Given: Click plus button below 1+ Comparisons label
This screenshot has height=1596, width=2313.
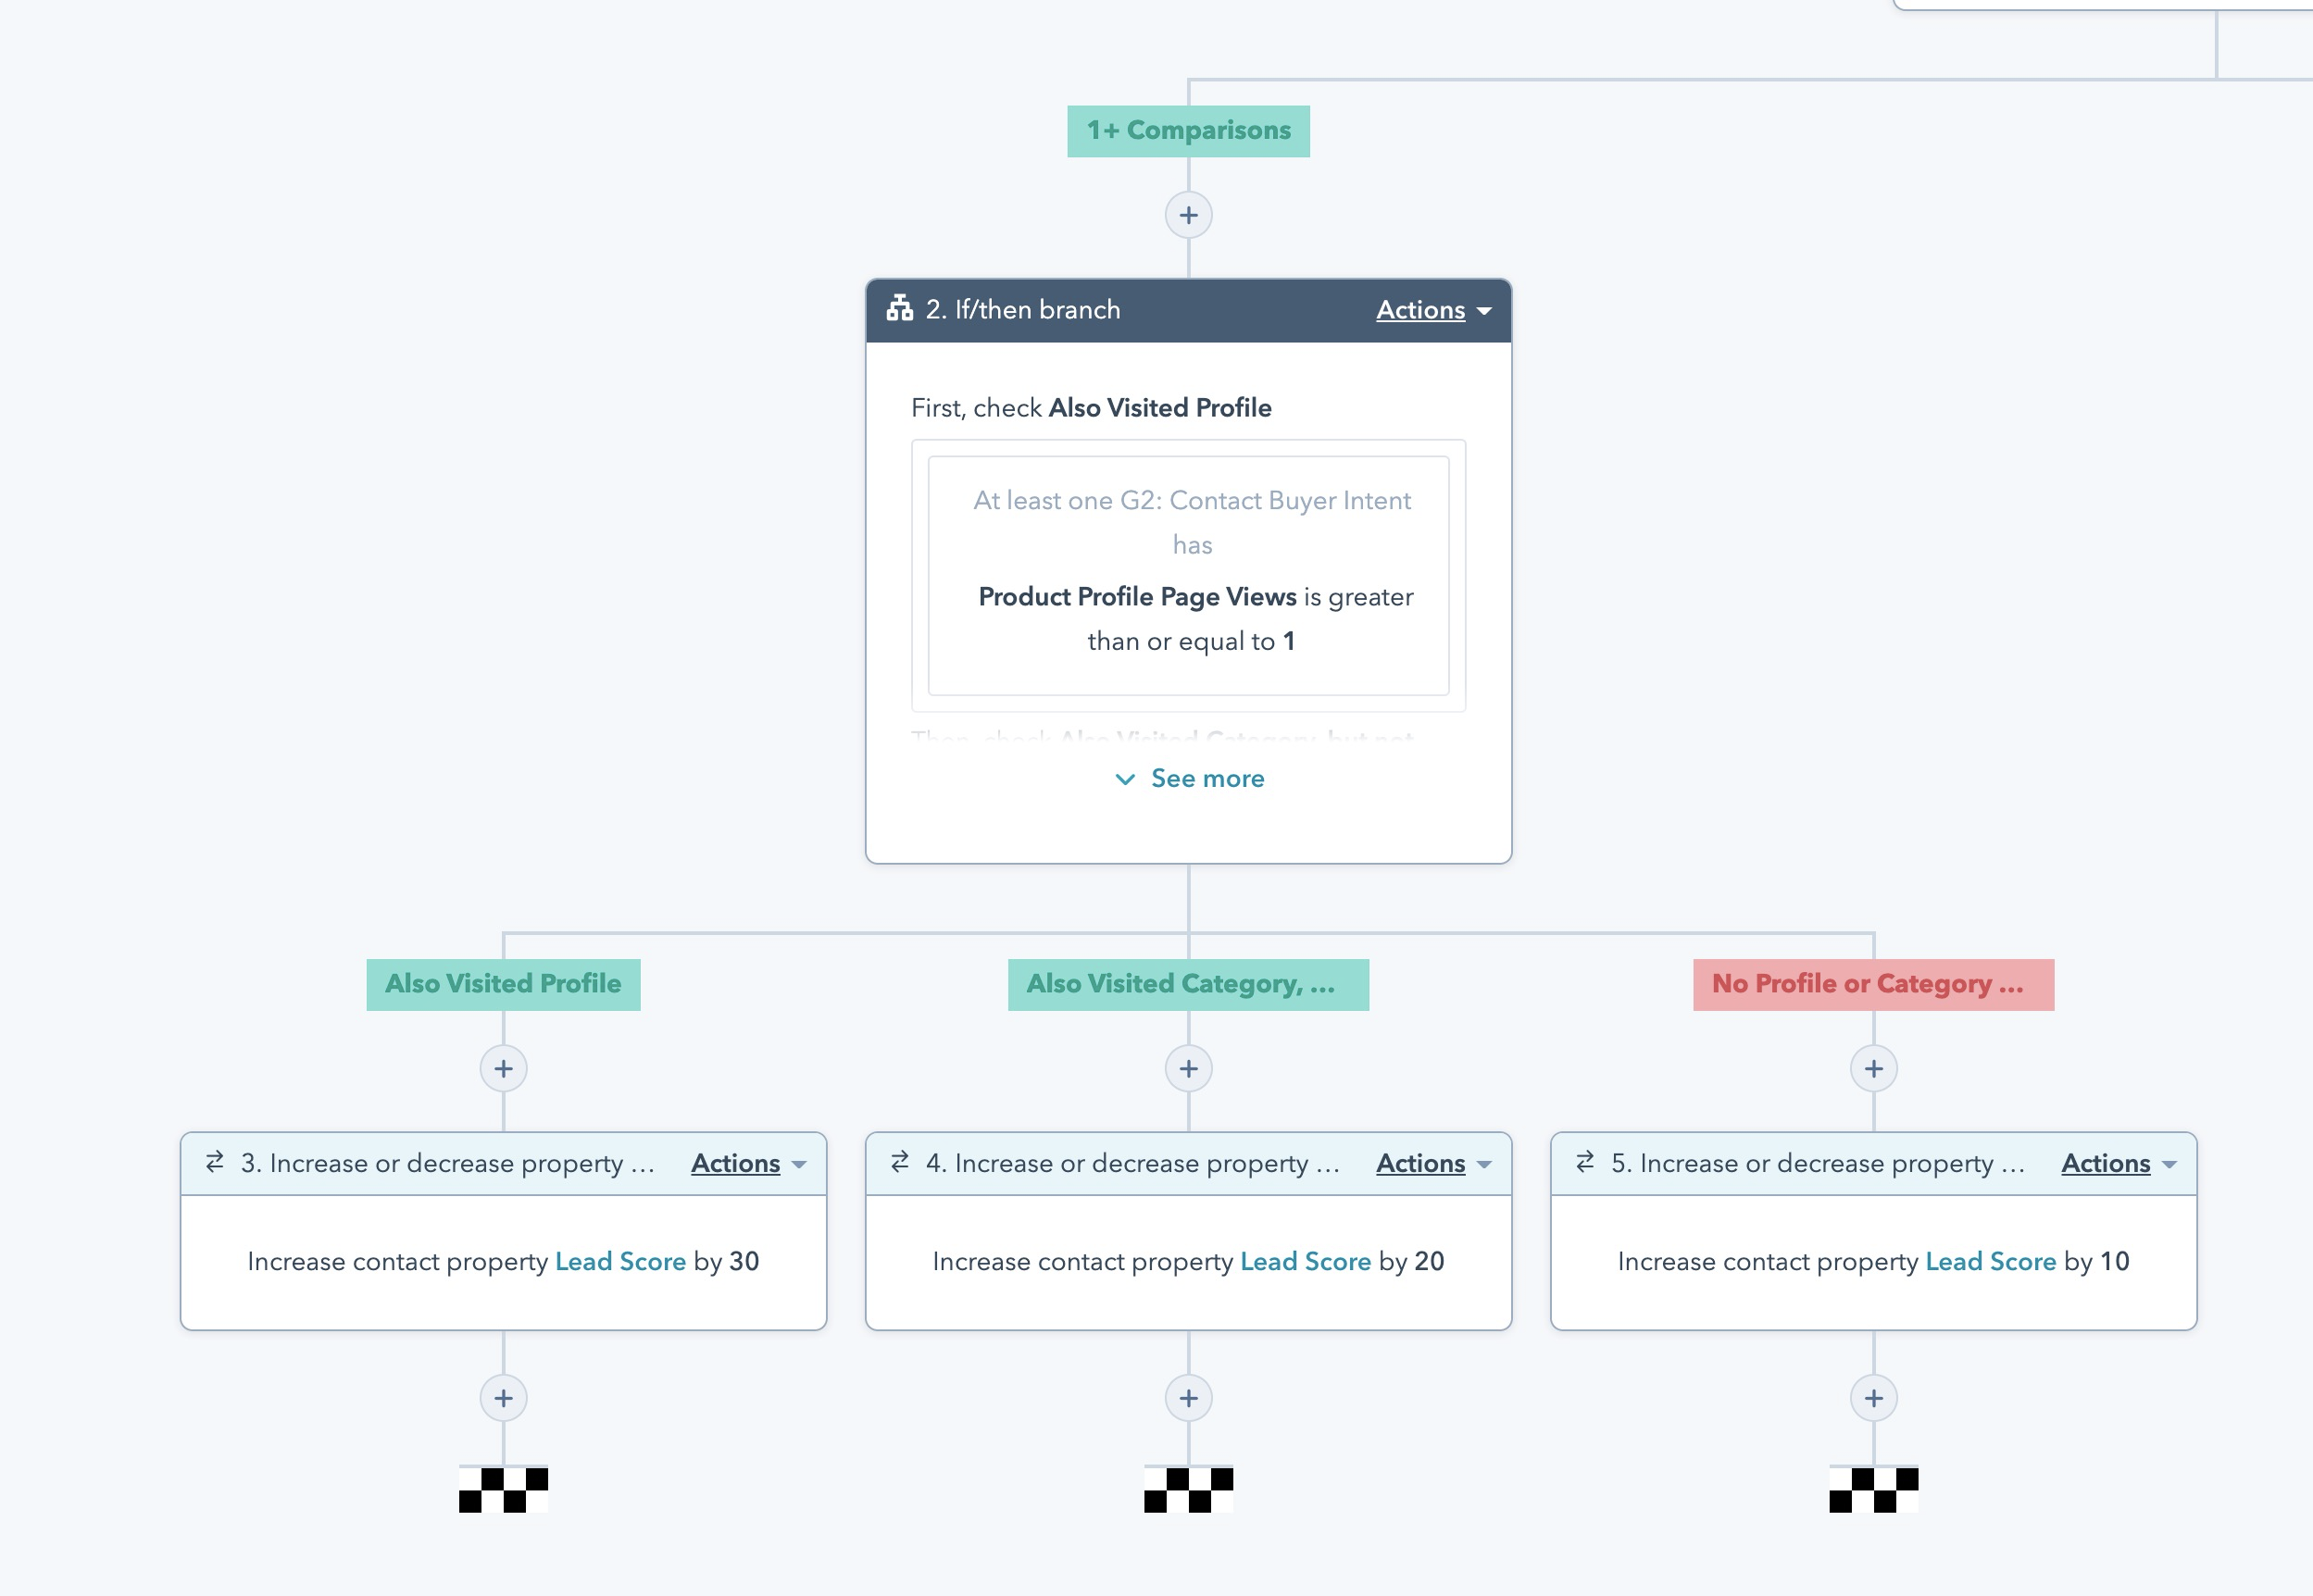Looking at the screenshot, I should [1188, 215].
